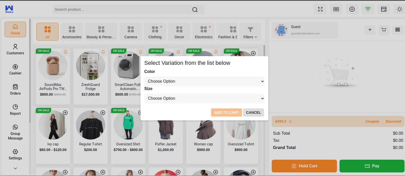Open ZreshGuard Fridge product image
The image size is (405, 176).
91,66
